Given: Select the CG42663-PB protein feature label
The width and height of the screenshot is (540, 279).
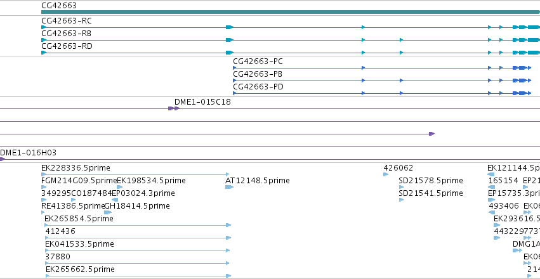Looking at the screenshot, I should pyautogui.click(x=258, y=74).
